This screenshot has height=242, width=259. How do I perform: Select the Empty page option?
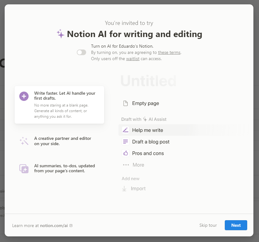146,103
